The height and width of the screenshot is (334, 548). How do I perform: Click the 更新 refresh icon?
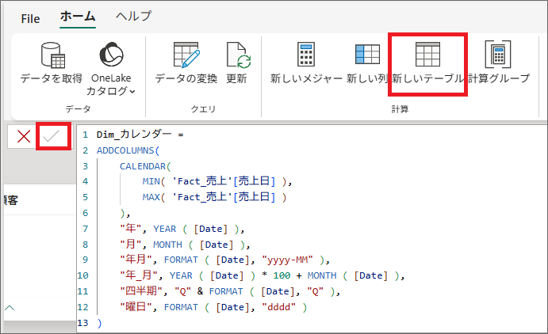(237, 55)
